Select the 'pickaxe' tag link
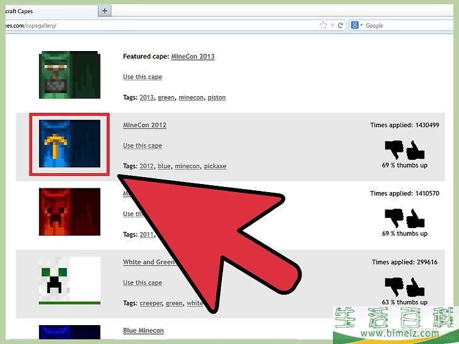The image size is (459, 344). click(215, 166)
